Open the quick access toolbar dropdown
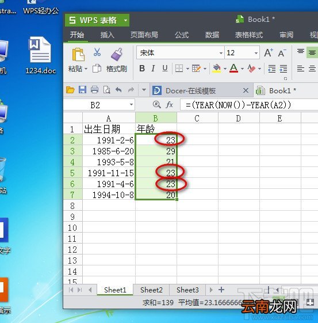Viewport: 318px width, 323px height. tap(144, 90)
